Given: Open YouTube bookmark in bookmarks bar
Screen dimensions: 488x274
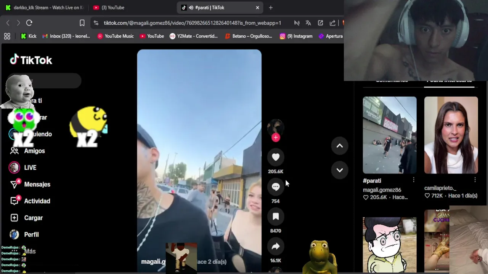Looking at the screenshot, I should [152, 36].
